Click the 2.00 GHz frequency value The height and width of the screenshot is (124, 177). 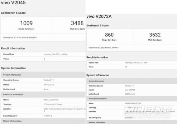[129, 118]
